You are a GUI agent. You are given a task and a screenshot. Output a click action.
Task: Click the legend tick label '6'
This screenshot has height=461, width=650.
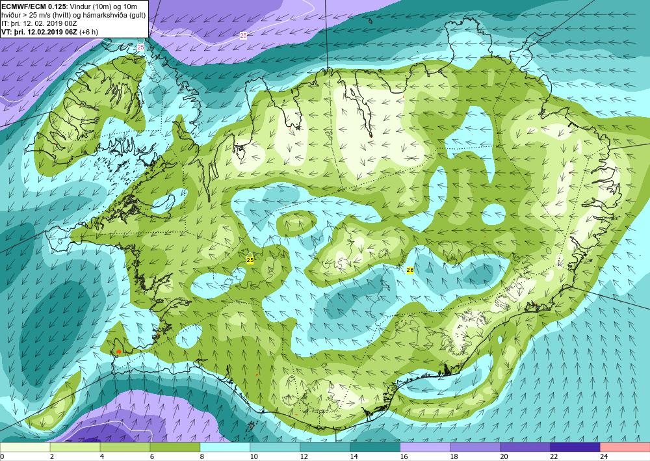(x=152, y=456)
